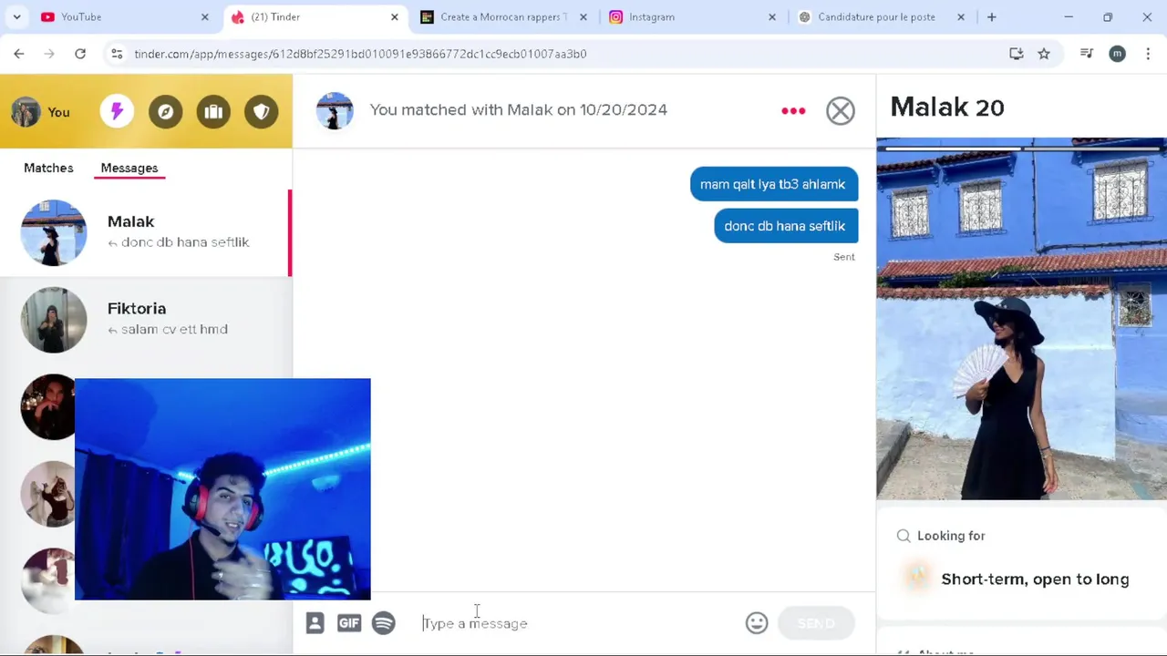Screen dimensions: 1167x656
Task: Open the three-dot options menu in chat
Action: [793, 111]
